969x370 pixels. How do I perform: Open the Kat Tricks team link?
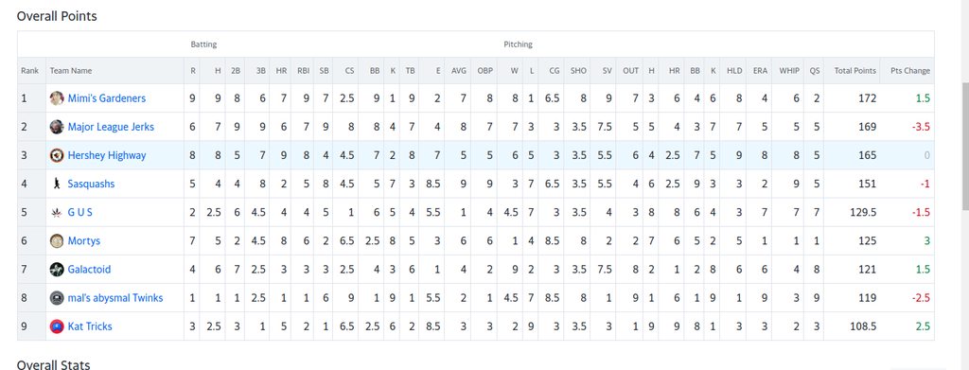(x=90, y=326)
